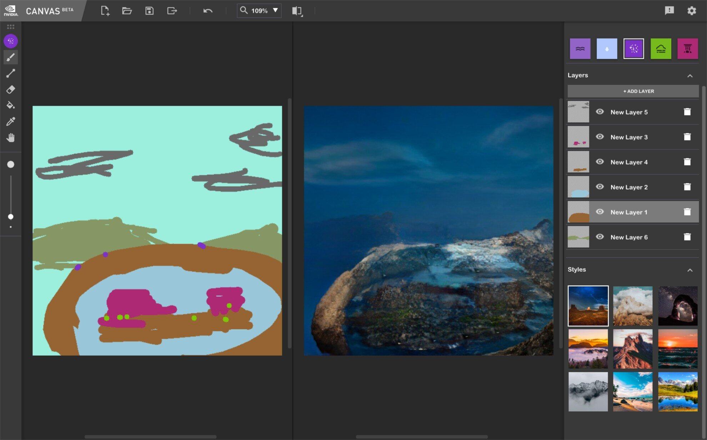Pick the green fog material swatch
Screen dimensions: 707x440
click(x=661, y=49)
